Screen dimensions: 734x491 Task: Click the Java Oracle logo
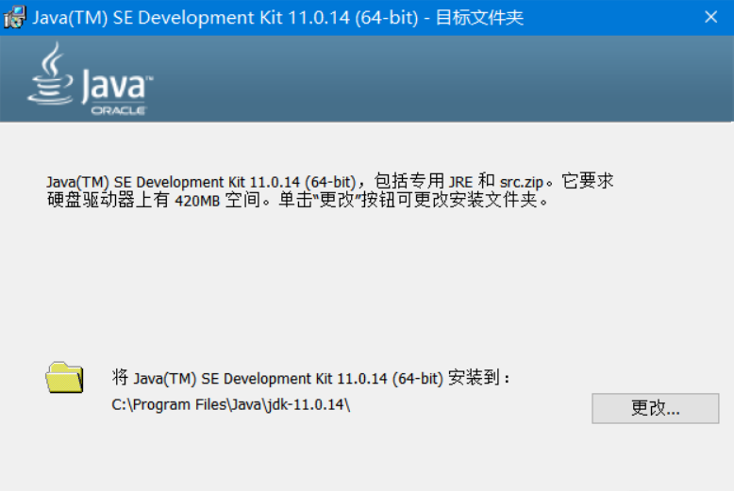click(x=91, y=78)
